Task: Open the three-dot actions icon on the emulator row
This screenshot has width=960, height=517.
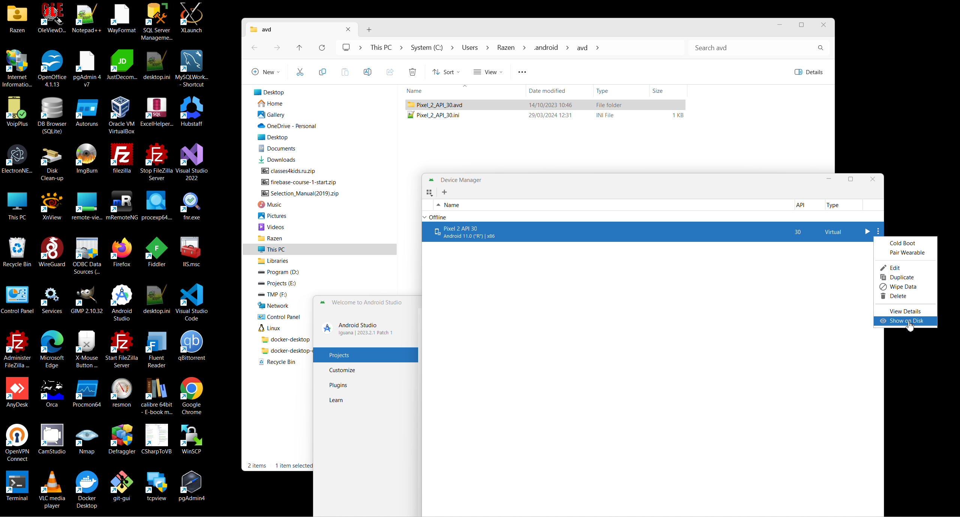Action: pyautogui.click(x=878, y=231)
